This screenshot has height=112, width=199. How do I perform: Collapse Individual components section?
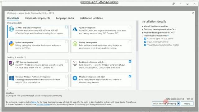(x=142, y=36)
